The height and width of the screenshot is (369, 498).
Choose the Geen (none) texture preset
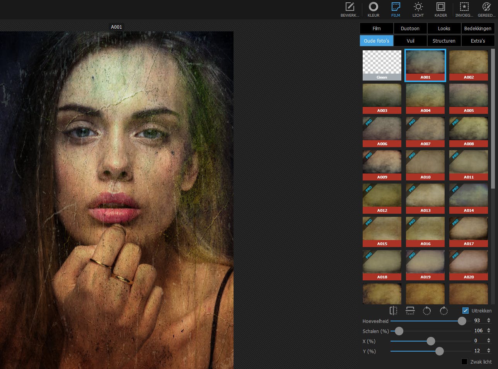pyautogui.click(x=382, y=65)
